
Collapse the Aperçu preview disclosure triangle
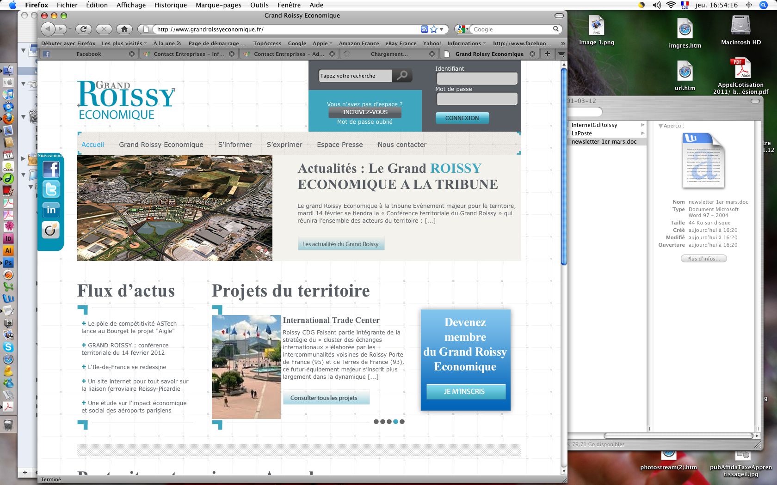tap(660, 126)
